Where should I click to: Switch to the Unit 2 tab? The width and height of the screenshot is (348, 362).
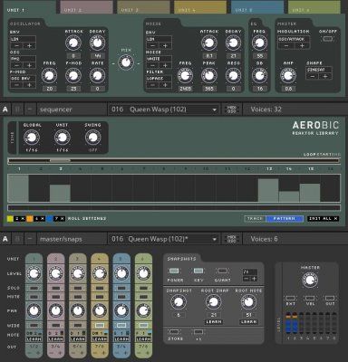coord(86,7)
